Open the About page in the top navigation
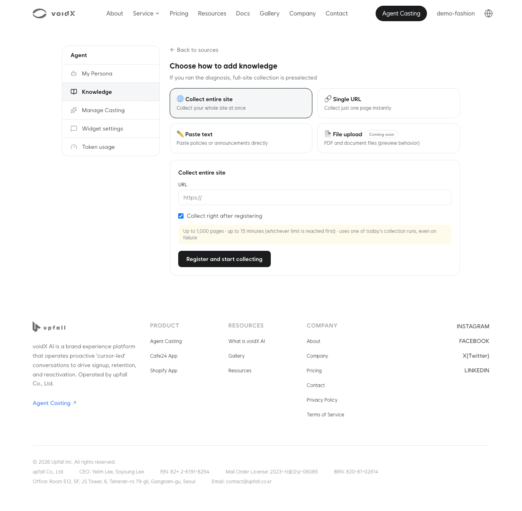This screenshot has height=511, width=522. tap(115, 13)
